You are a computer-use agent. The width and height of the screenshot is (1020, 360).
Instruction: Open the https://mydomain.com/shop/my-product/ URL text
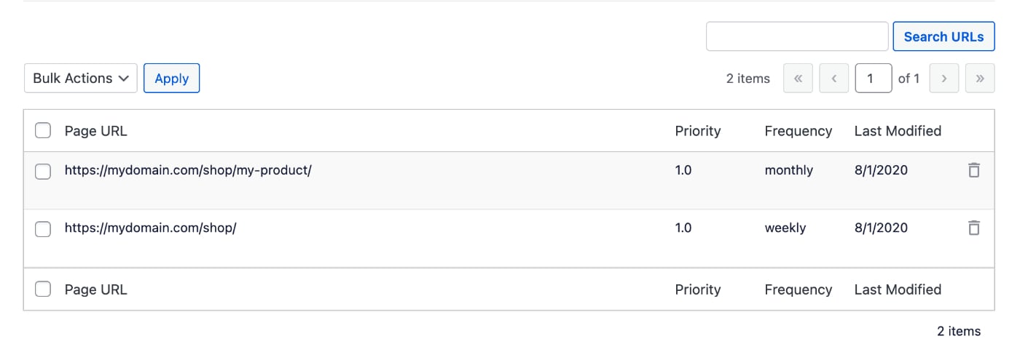coord(188,170)
